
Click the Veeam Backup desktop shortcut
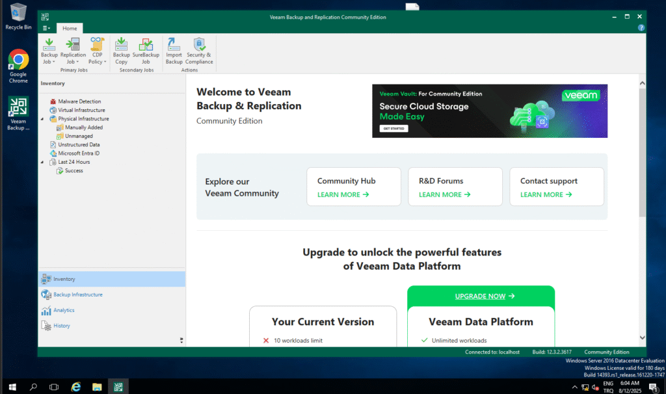pos(18,113)
